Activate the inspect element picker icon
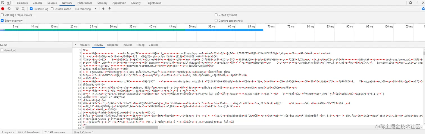Image resolution: width=425 pixels, height=134 pixels. point(3,3)
